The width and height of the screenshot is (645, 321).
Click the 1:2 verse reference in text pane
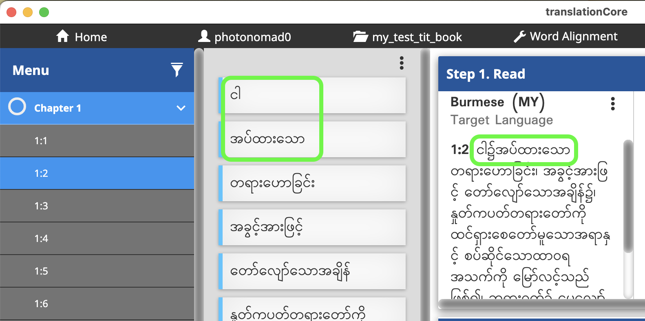[x=459, y=150]
